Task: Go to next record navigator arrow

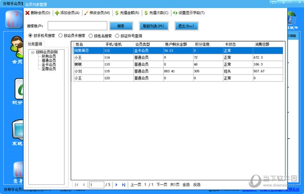Action: click(117, 184)
